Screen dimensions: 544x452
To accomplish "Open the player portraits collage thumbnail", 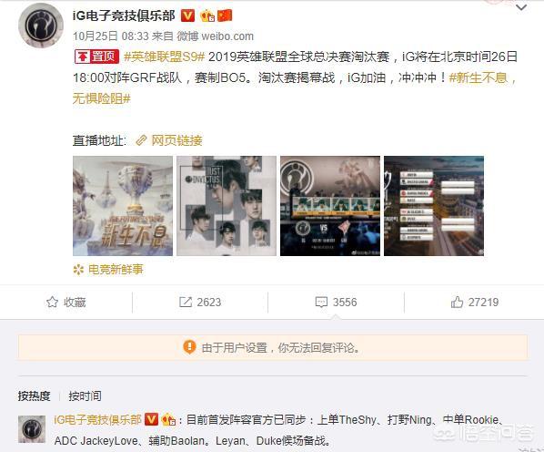I will [227, 206].
